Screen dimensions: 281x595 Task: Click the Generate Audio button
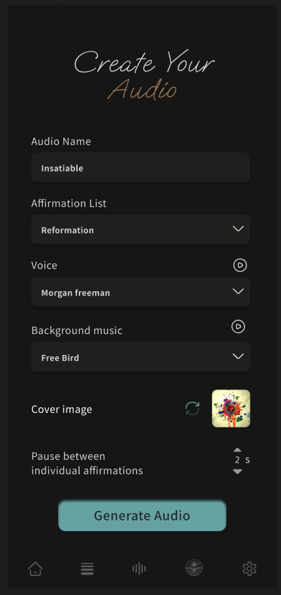142,515
